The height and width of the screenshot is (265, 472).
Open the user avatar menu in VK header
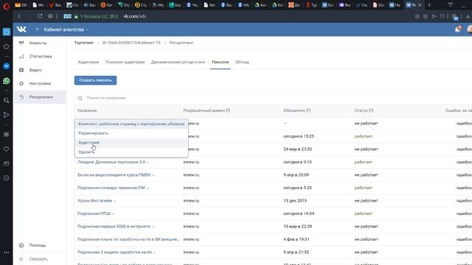(469, 29)
